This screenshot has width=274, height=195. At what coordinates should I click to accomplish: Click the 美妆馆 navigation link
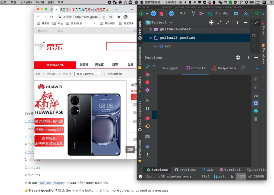99,65
